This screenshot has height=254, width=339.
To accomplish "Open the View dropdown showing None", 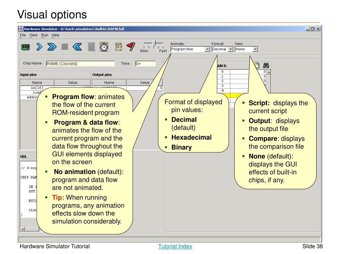I will 246,49.
